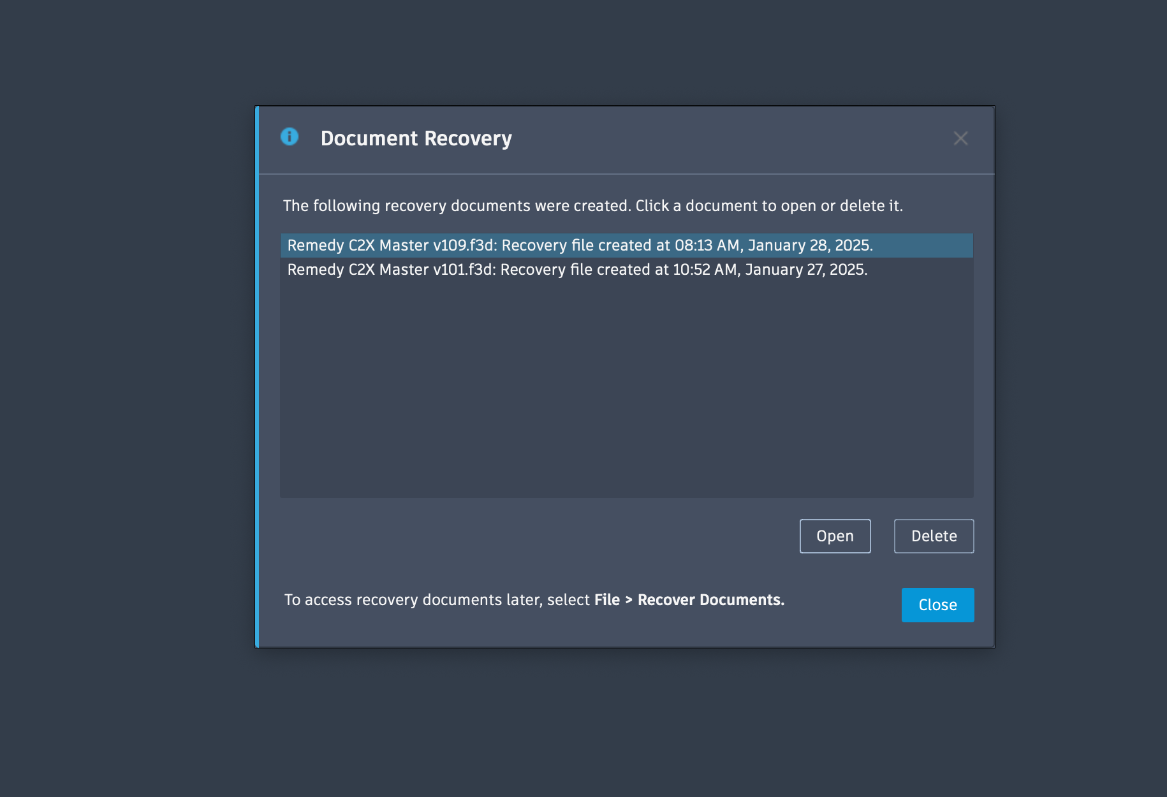Delete the selected recovery file
This screenshot has height=797, width=1167.
click(934, 536)
